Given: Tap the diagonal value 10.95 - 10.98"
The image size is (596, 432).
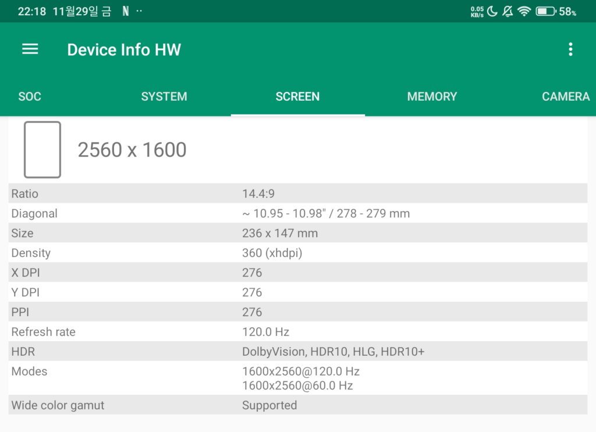Looking at the screenshot, I should (x=326, y=213).
